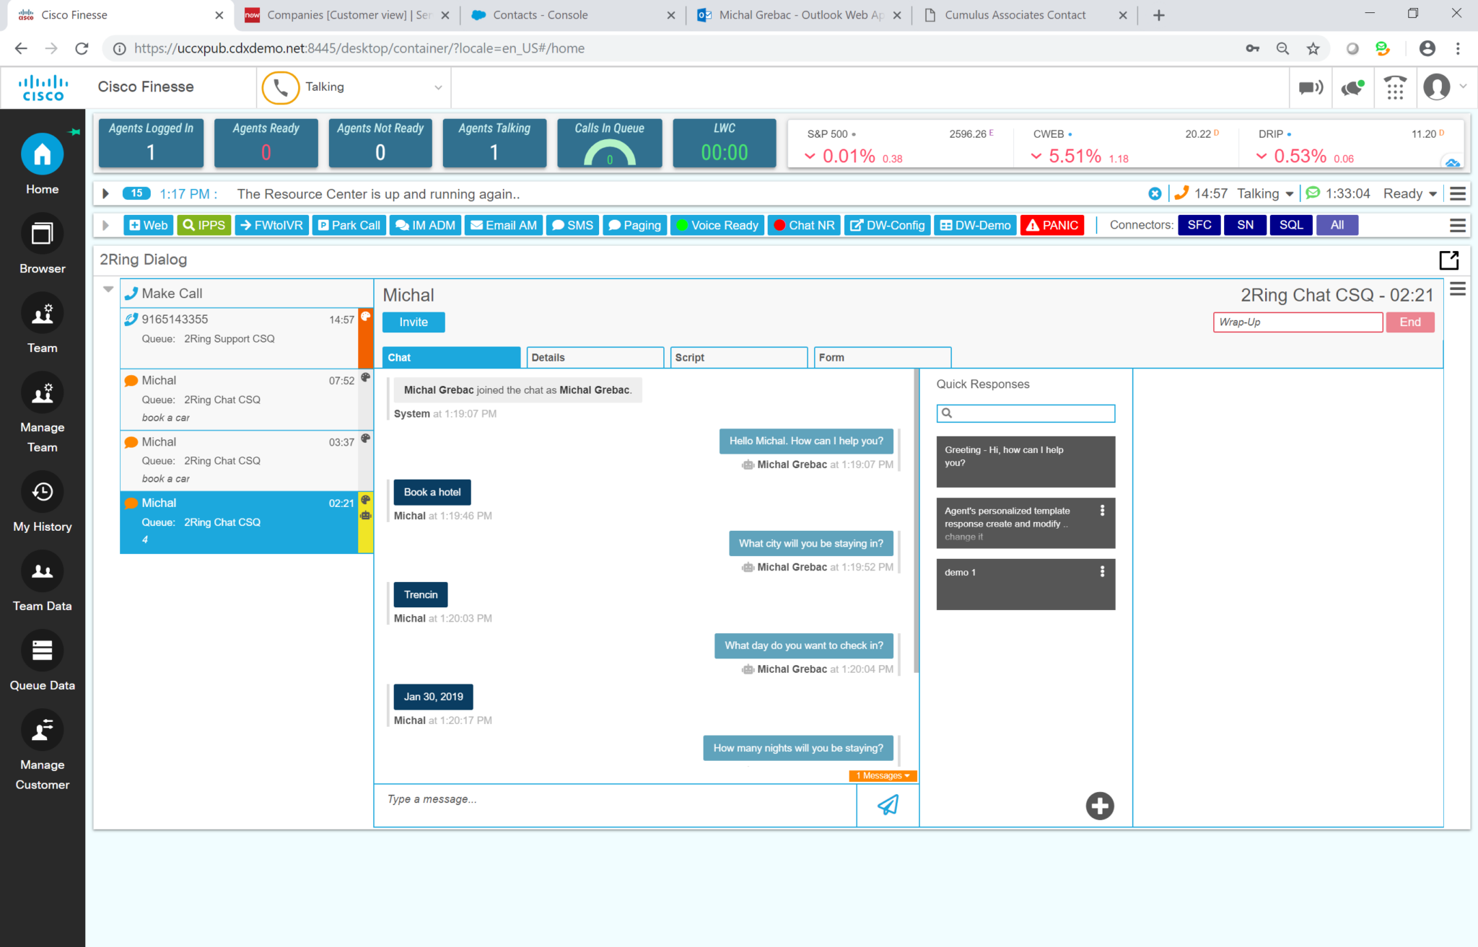Collapse the Make Call section
1478x947 pixels.
108,289
